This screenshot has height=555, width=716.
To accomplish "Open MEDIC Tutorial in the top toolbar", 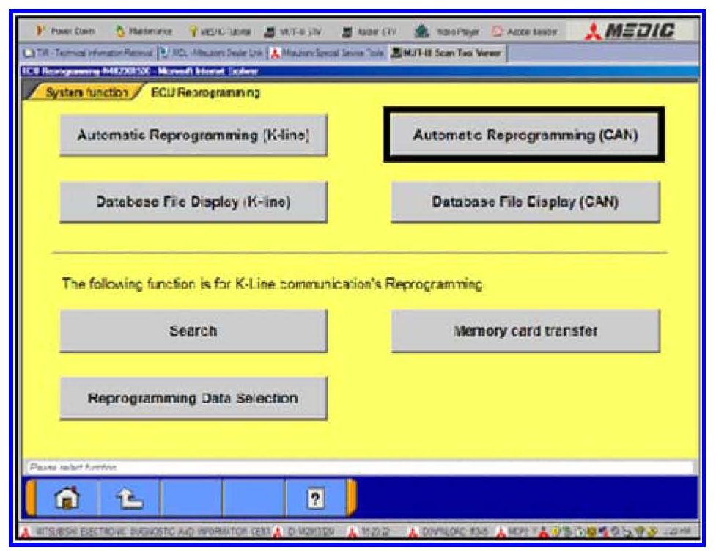I will pyautogui.click(x=221, y=32).
